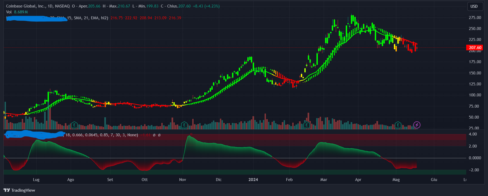Viewport: 488px width, 196px height.
Task: Click the earnings E marker near Nov
Action: [184, 125]
